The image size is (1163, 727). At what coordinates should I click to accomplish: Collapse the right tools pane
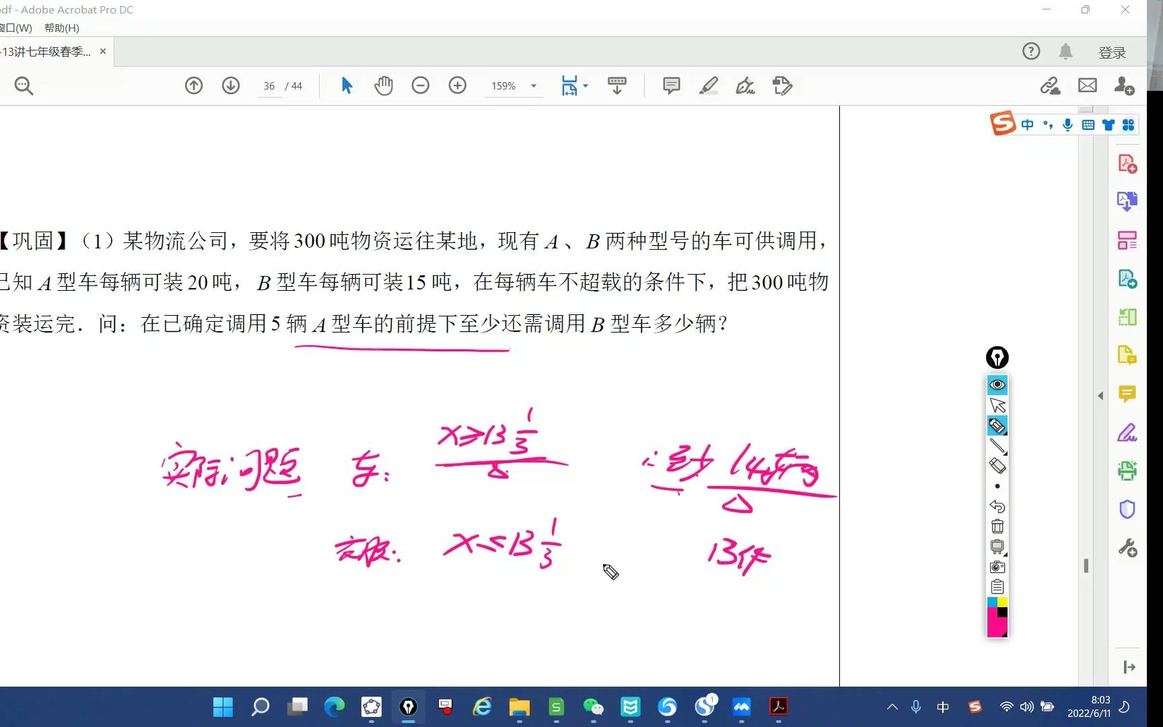pyautogui.click(x=1128, y=666)
